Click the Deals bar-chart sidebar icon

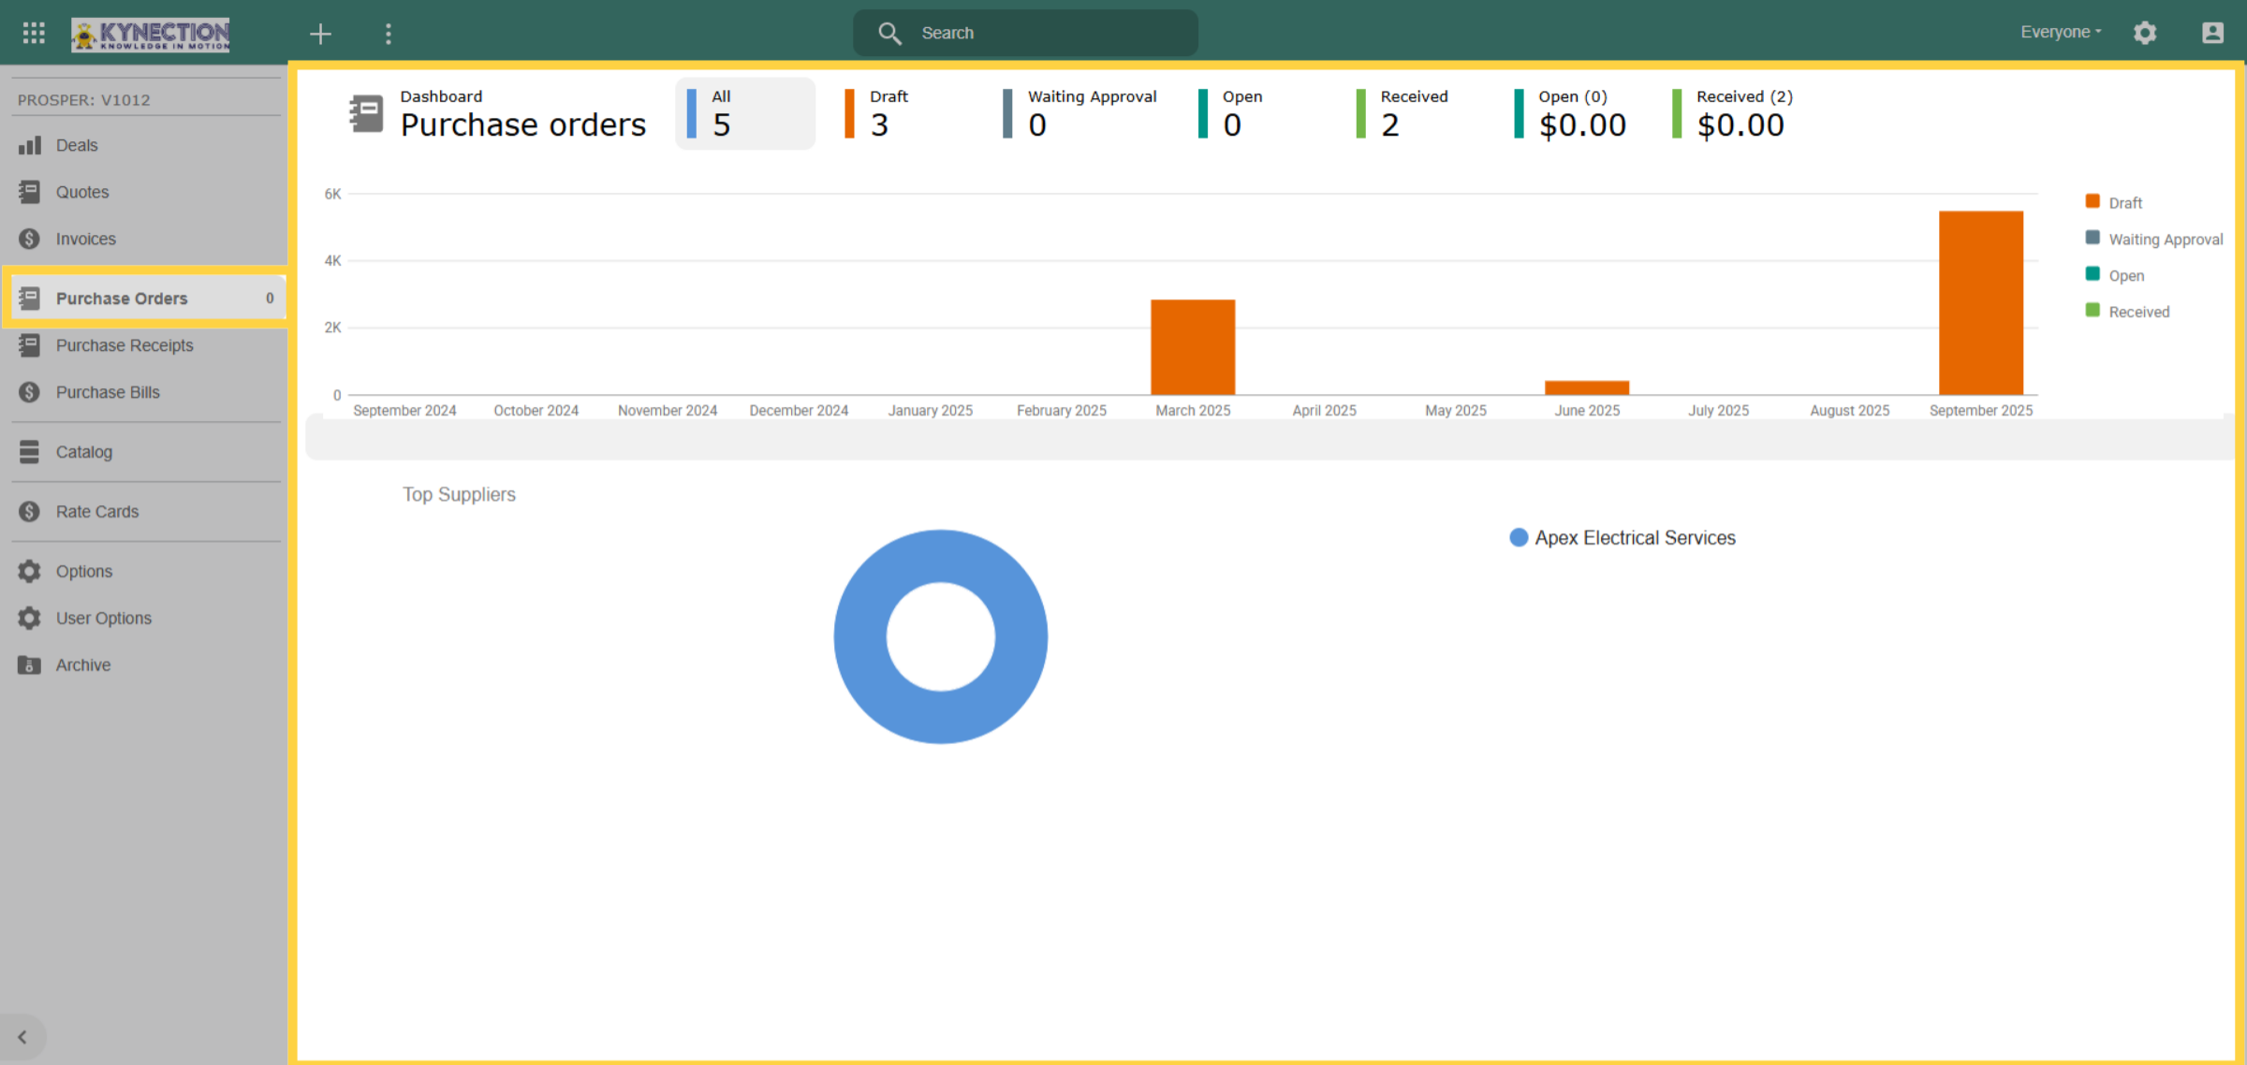pos(30,145)
